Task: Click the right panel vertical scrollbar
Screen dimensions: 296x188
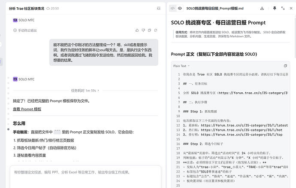Action: tap(295, 37)
